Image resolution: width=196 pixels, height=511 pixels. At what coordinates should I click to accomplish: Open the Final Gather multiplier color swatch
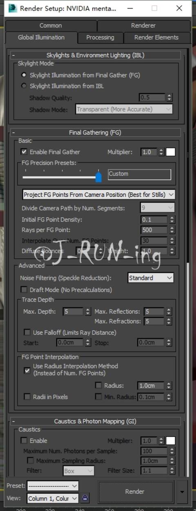(x=171, y=152)
